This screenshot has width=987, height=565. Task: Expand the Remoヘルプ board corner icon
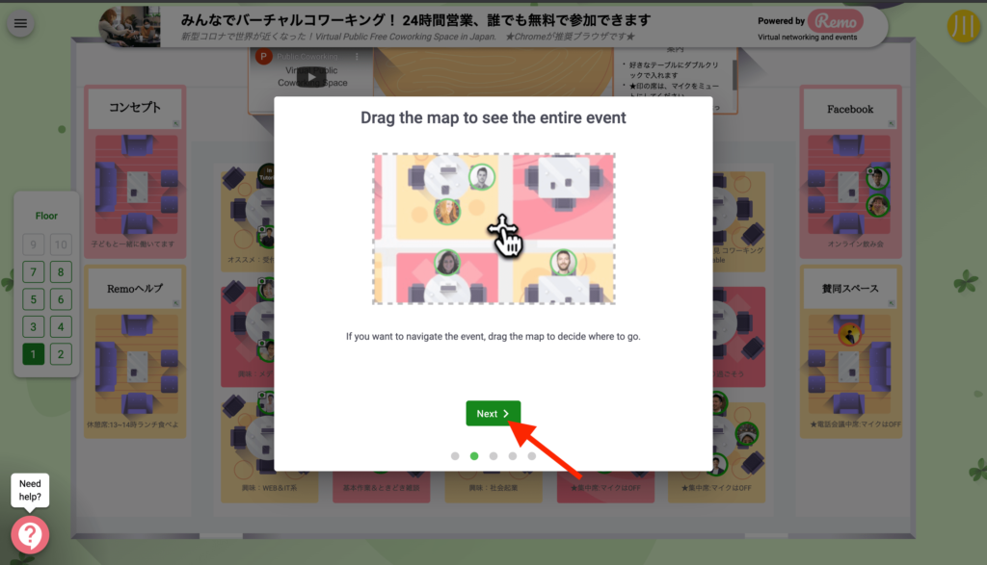176,303
